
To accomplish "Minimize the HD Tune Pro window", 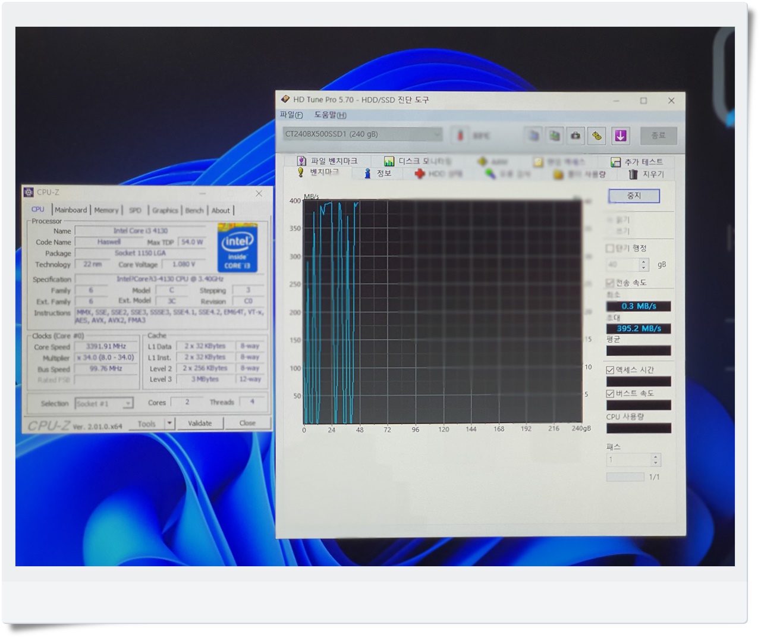I will click(616, 101).
